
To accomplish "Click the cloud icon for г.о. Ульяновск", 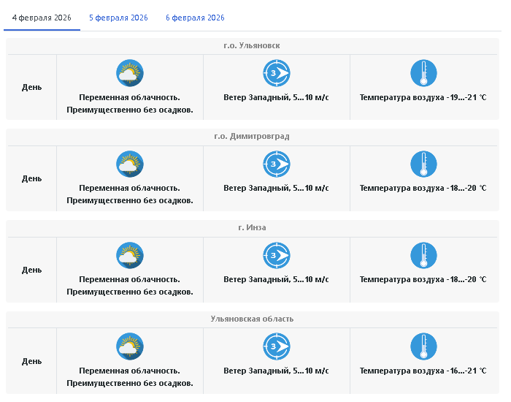I will click(130, 73).
